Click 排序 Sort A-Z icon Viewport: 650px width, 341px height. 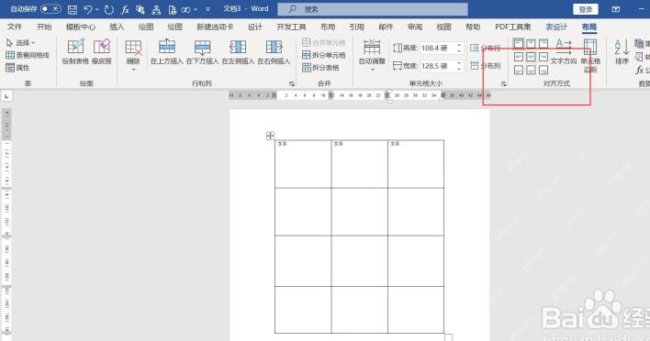tap(622, 51)
